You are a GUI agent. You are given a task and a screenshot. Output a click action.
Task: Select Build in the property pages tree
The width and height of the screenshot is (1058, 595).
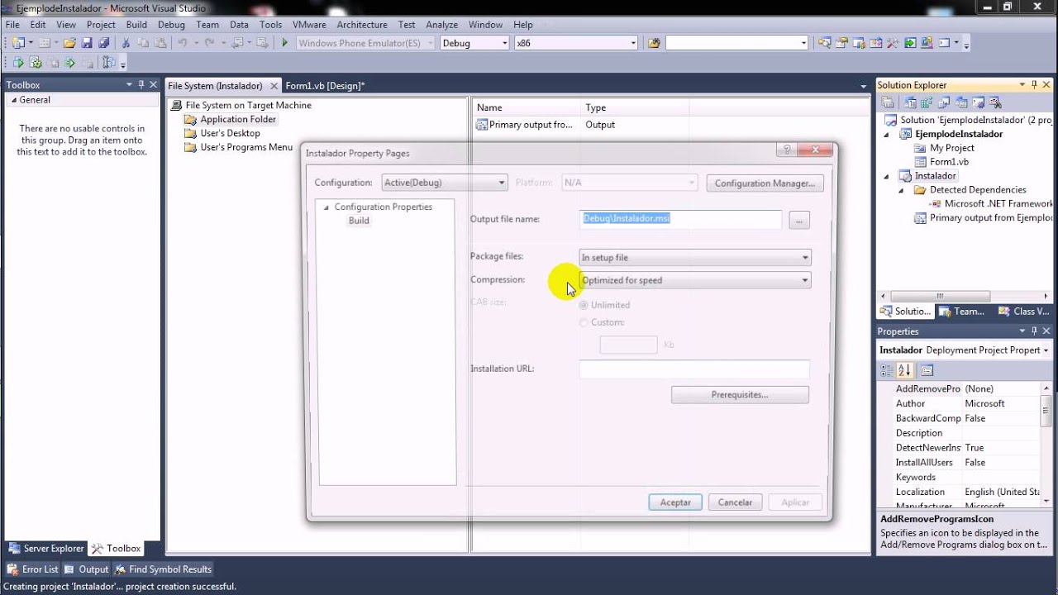pyautogui.click(x=359, y=221)
